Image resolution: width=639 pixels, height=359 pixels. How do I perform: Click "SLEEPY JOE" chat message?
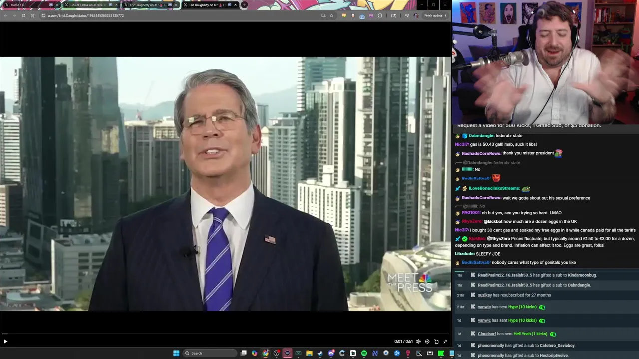click(488, 254)
